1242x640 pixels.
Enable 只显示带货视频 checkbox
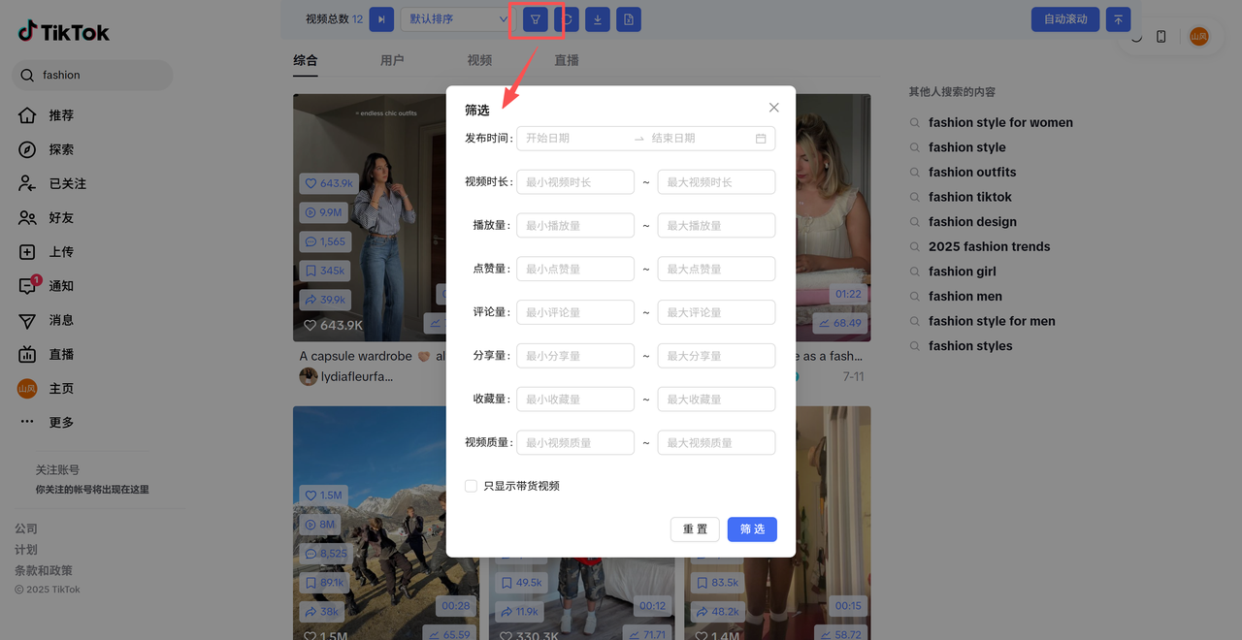[x=472, y=486]
